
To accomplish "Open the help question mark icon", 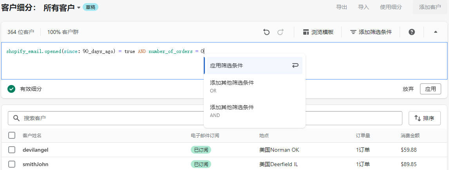I will coord(412,32).
